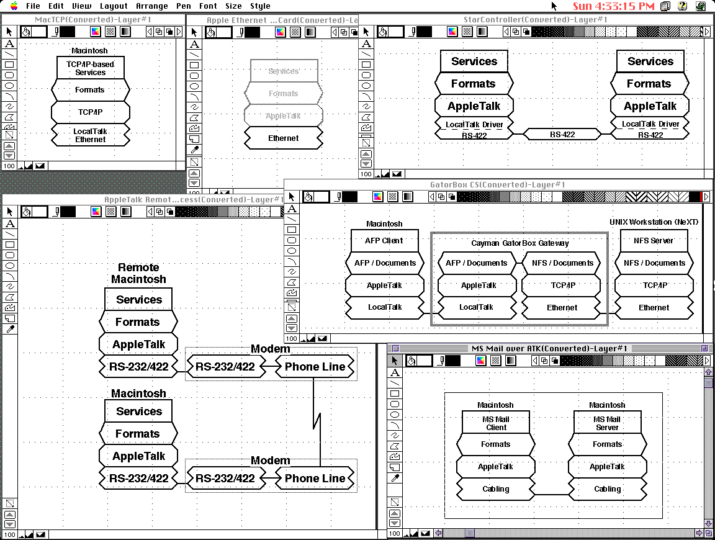
Task: Open the gradient palette pop-up in StarController window
Action: point(482,32)
